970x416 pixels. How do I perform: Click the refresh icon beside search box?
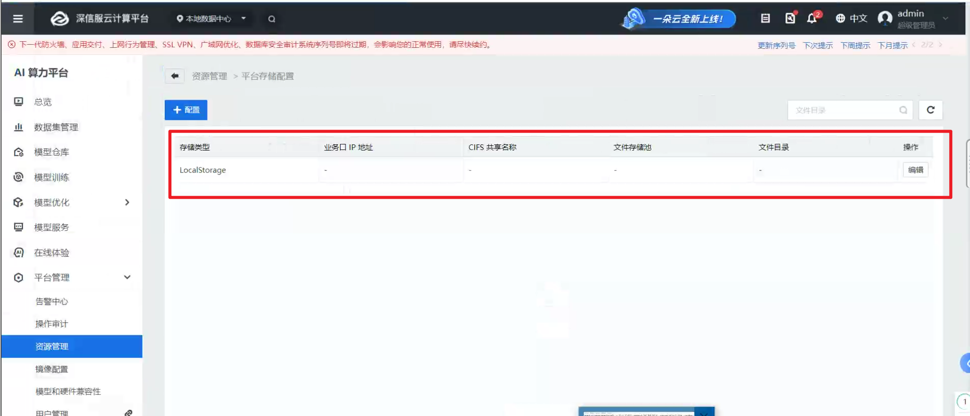pyautogui.click(x=930, y=110)
